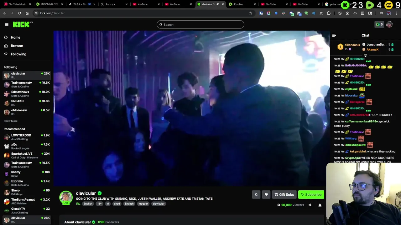Select the mogger stream tag
The width and height of the screenshot is (401, 225).
click(x=143, y=204)
